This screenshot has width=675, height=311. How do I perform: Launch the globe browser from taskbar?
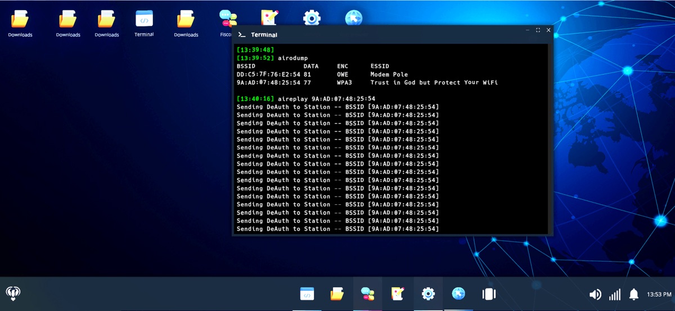point(458,294)
